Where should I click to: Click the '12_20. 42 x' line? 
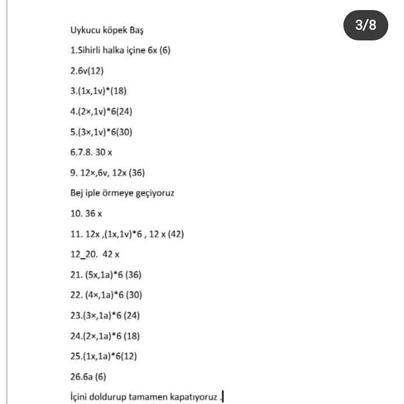coord(95,254)
